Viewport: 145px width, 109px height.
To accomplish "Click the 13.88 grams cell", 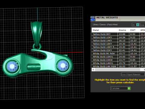I will coord(123,34).
